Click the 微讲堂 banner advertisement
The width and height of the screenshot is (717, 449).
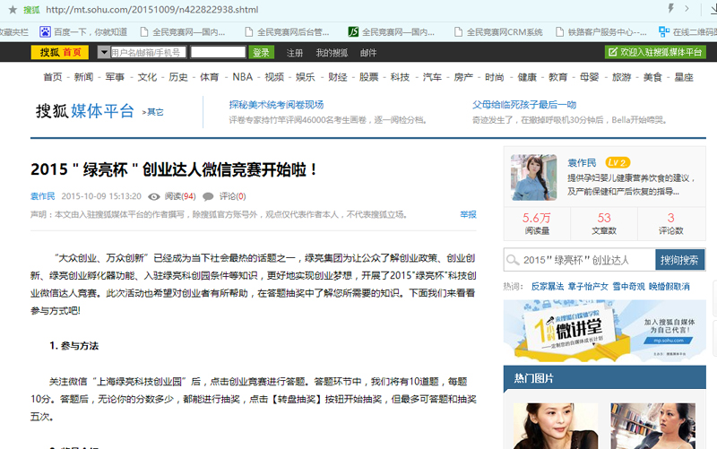click(x=604, y=330)
